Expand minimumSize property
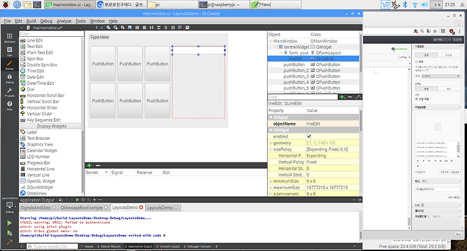 270,181
